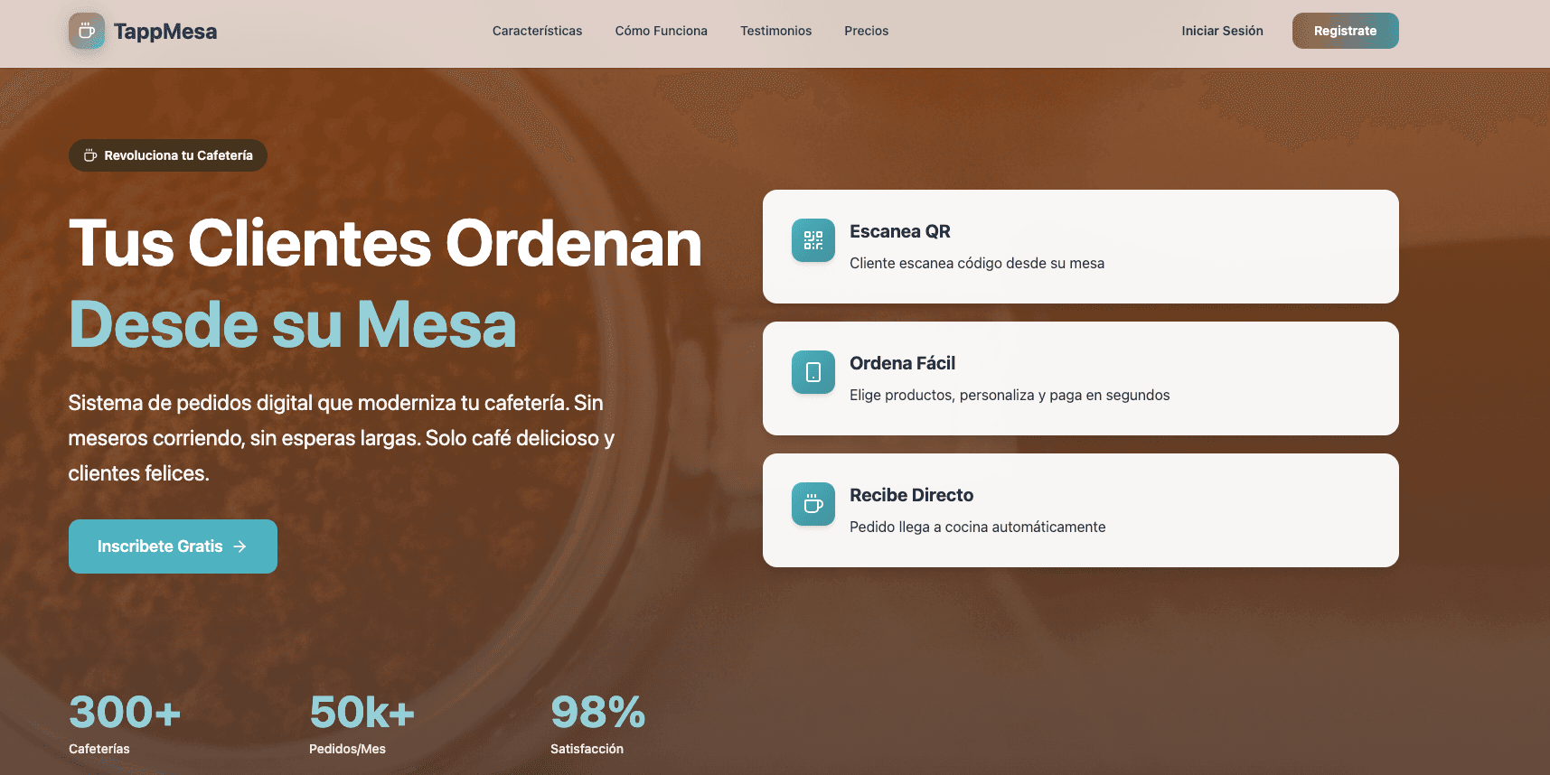Viewport: 1550px width, 775px height.
Task: Click the 98% Satisfacción statistic
Action: tap(597, 722)
